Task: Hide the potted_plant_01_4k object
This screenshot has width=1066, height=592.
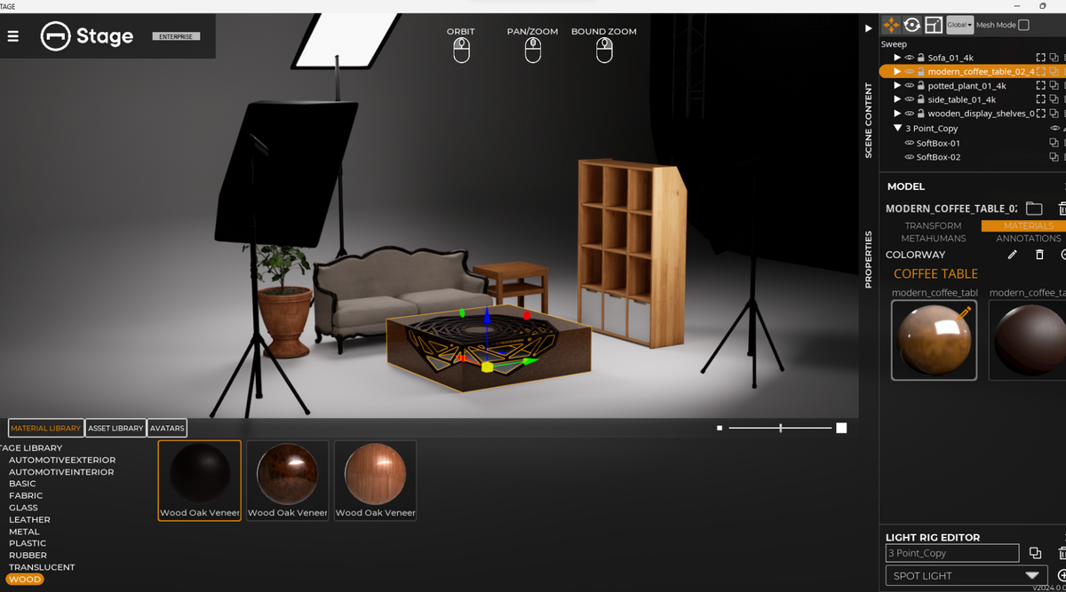Action: click(909, 85)
